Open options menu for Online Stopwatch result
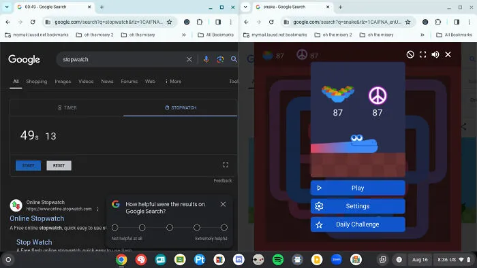This screenshot has height=268, width=477. (97, 209)
